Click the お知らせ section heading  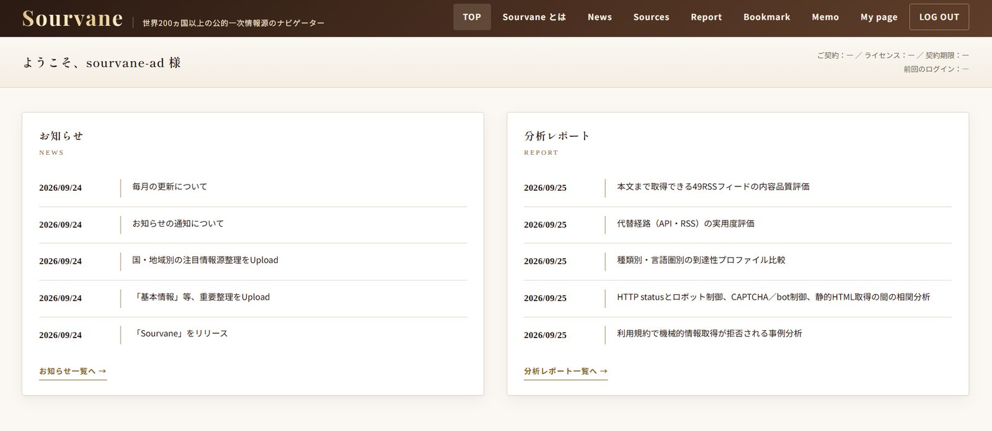tap(61, 136)
